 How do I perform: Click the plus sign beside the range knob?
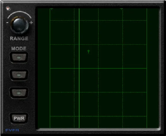pyautogui.click(x=31, y=23)
